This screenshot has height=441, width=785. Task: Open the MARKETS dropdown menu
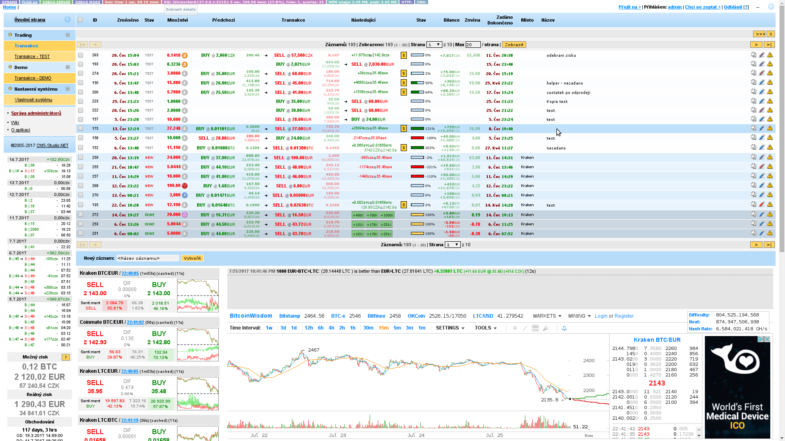[x=547, y=316]
